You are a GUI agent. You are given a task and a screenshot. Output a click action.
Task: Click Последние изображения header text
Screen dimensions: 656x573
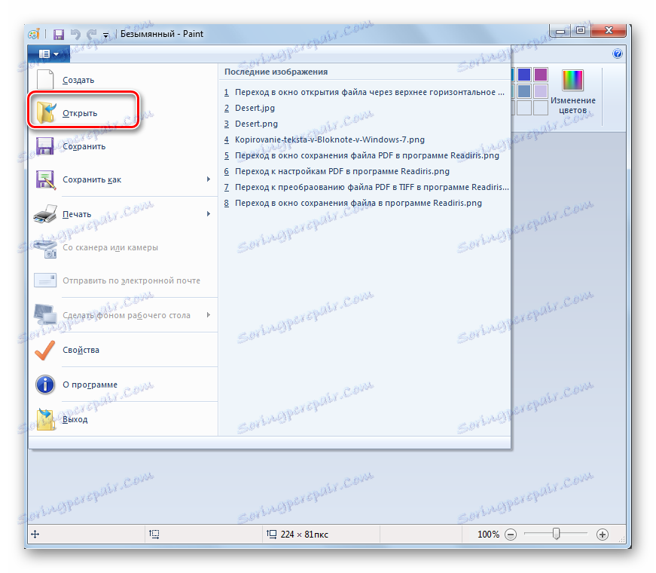pyautogui.click(x=276, y=72)
